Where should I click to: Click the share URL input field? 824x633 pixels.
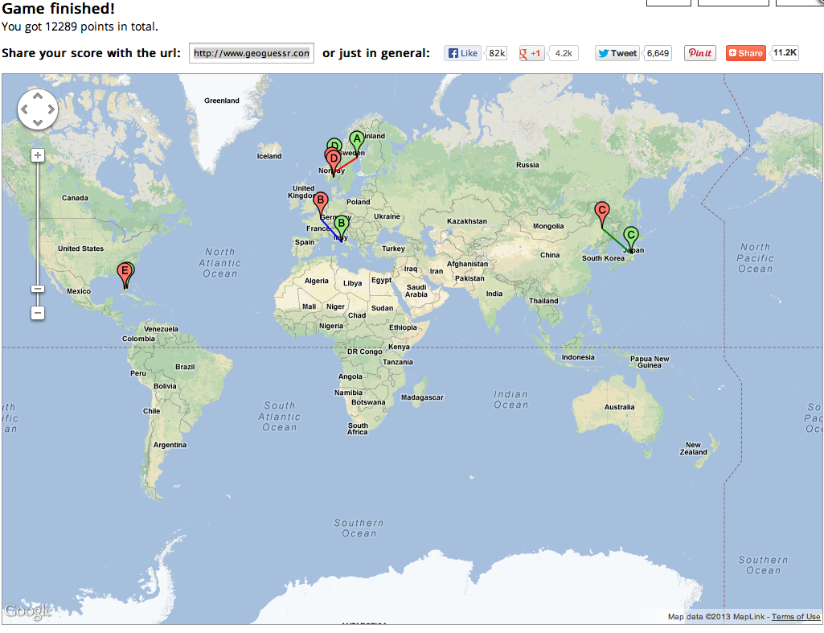point(251,53)
